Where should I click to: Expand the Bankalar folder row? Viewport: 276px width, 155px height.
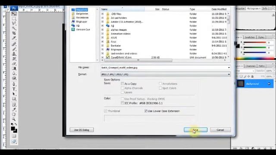pos(103,46)
